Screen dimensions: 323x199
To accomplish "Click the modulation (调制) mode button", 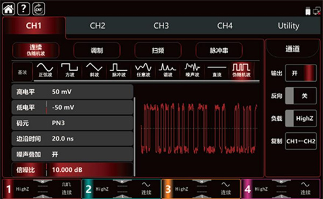I will click(97, 51).
